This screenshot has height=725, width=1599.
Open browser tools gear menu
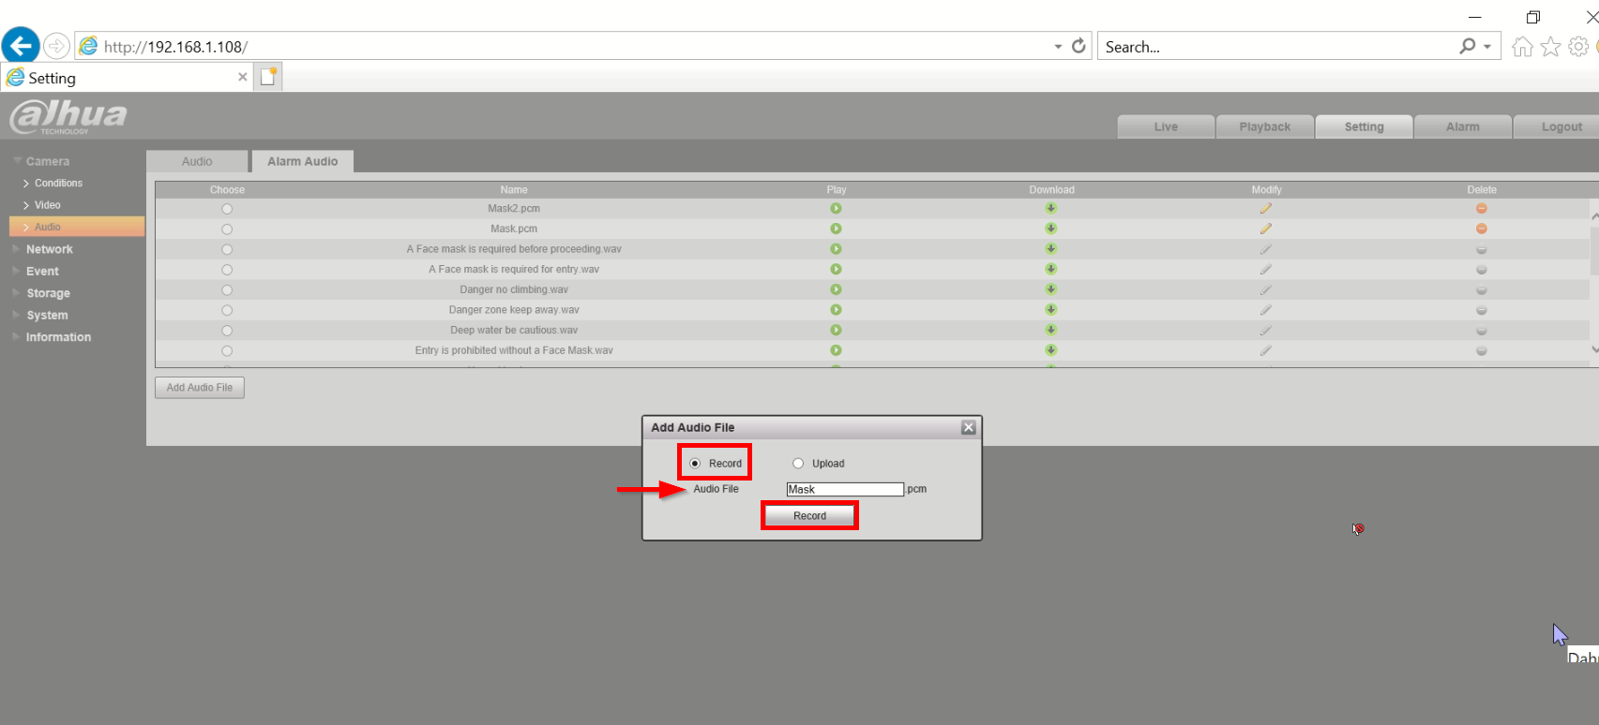1579,46
